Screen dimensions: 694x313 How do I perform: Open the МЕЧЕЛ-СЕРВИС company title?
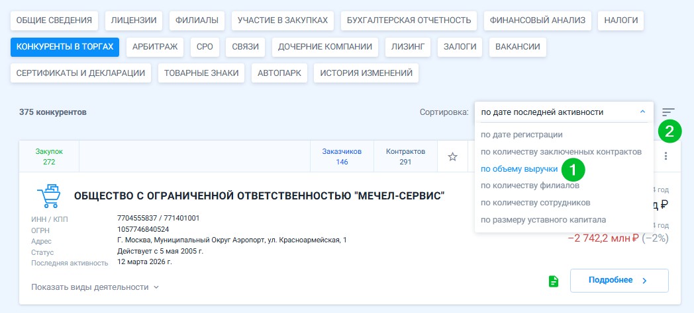(x=259, y=196)
